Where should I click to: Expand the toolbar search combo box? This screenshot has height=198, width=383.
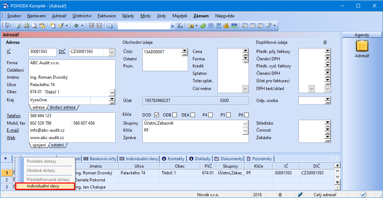point(172,26)
